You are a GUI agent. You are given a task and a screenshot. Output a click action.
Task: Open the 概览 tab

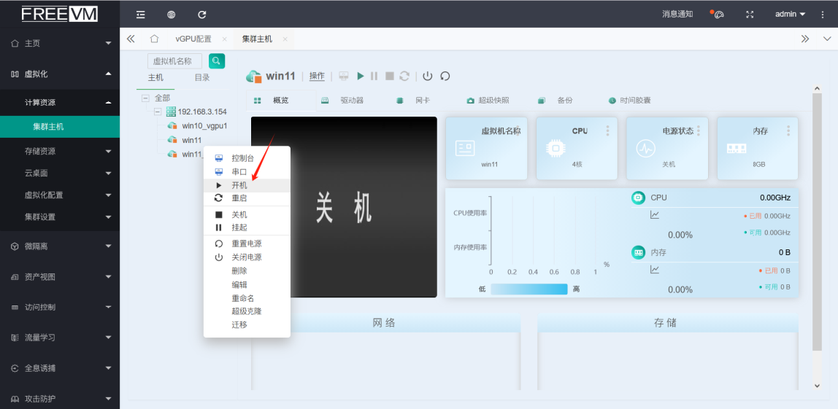click(281, 101)
